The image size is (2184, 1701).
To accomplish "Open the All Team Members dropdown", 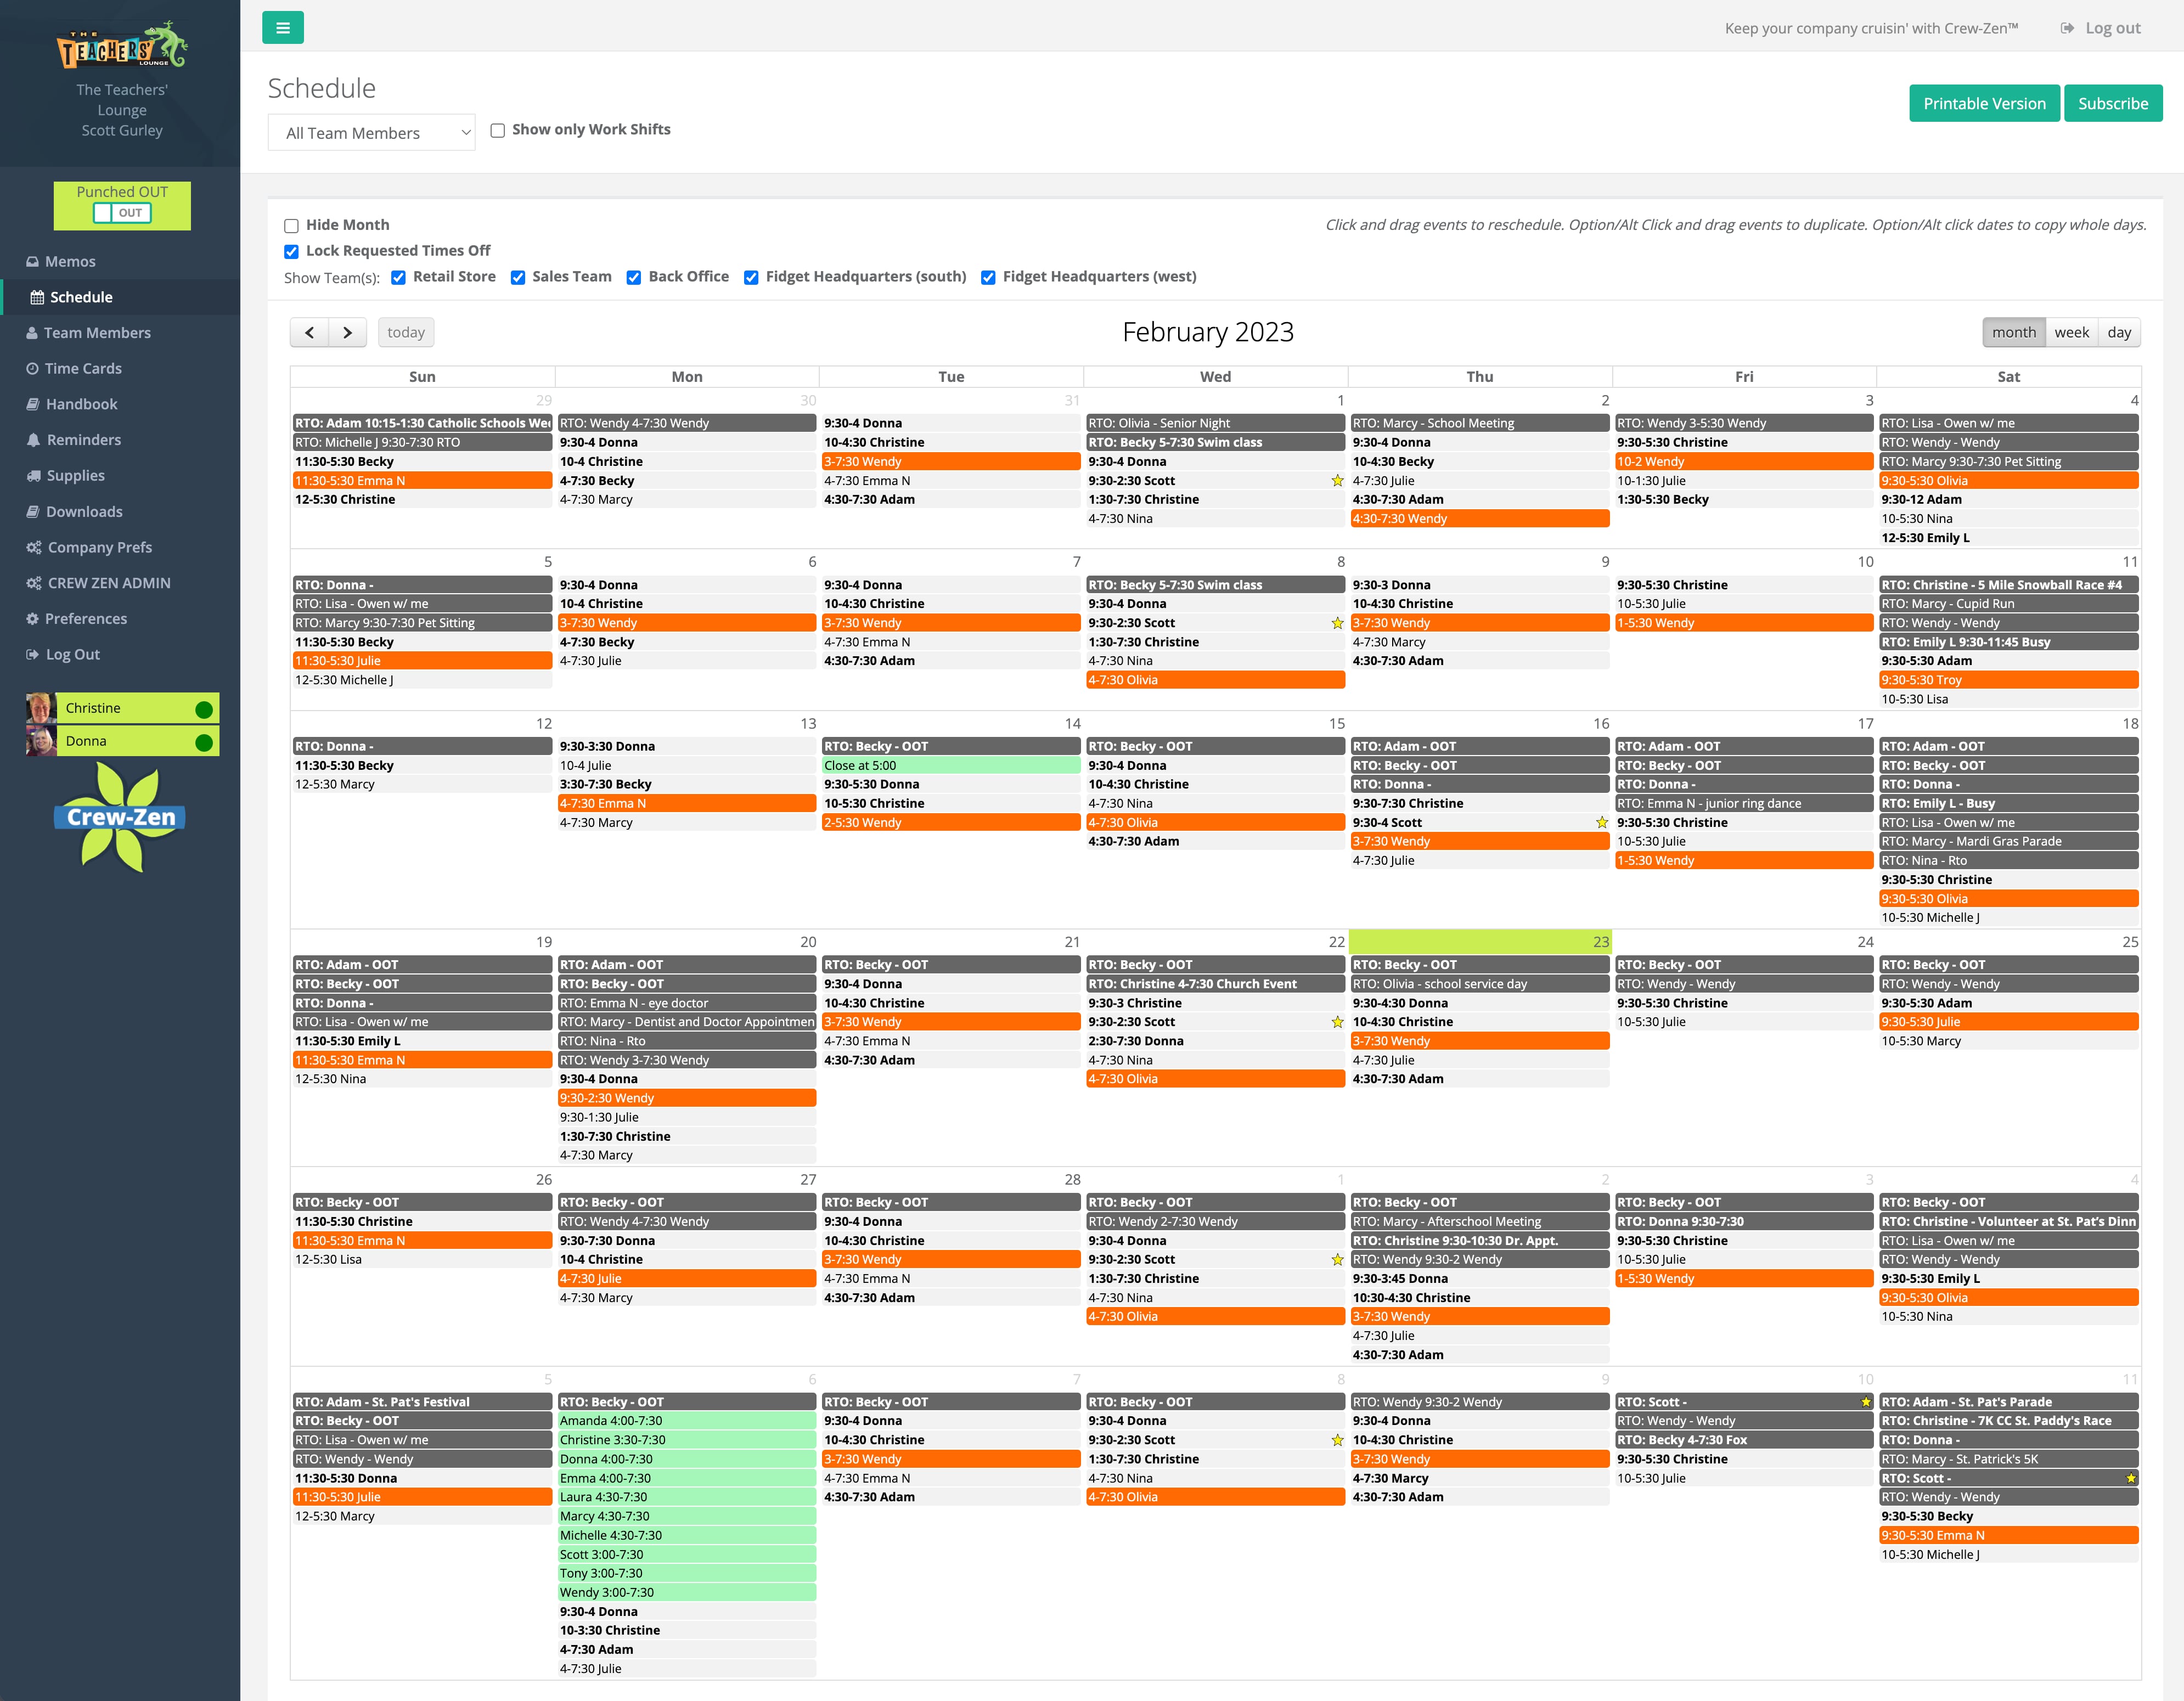I will [372, 133].
